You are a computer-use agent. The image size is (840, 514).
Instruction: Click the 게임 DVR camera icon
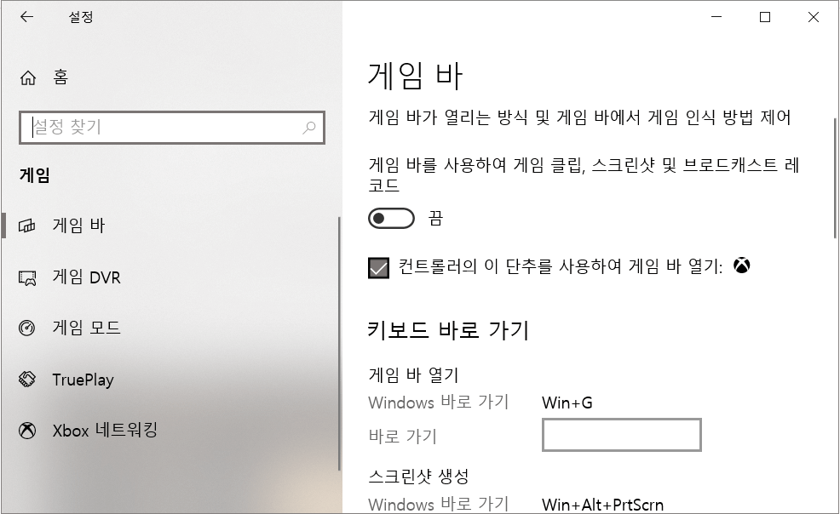[x=28, y=277]
